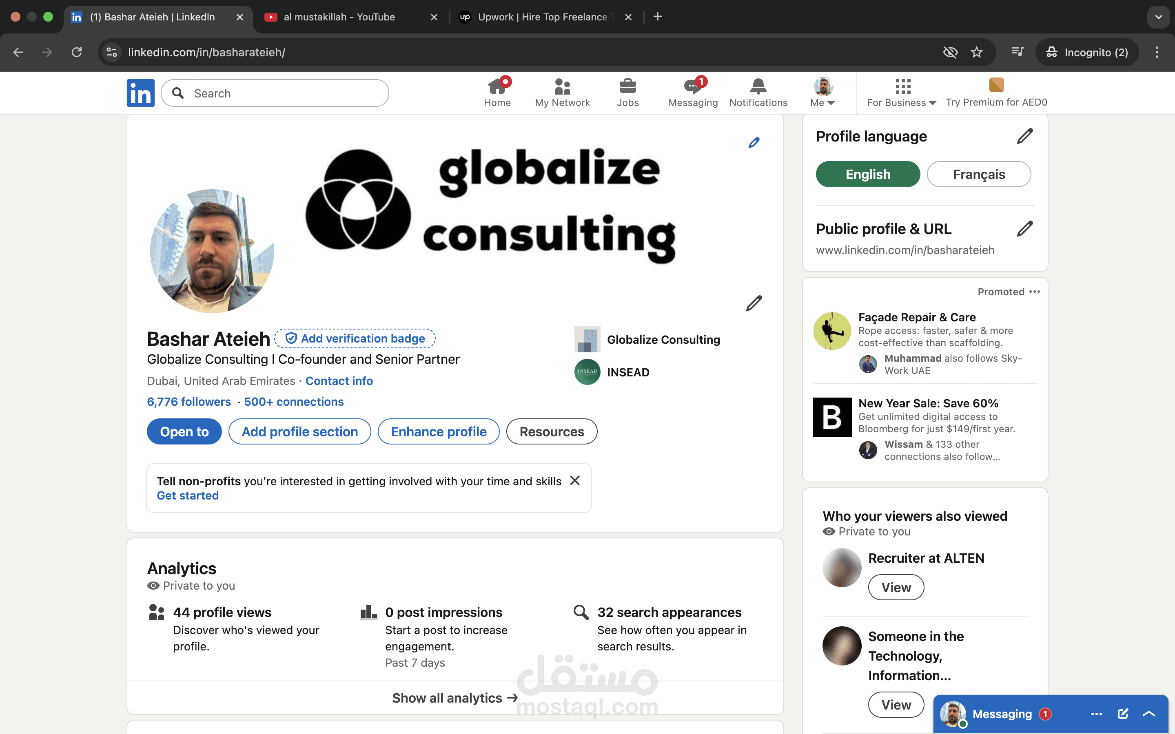Image resolution: width=1175 pixels, height=734 pixels.
Task: Open the My Network icon
Action: coord(562,86)
